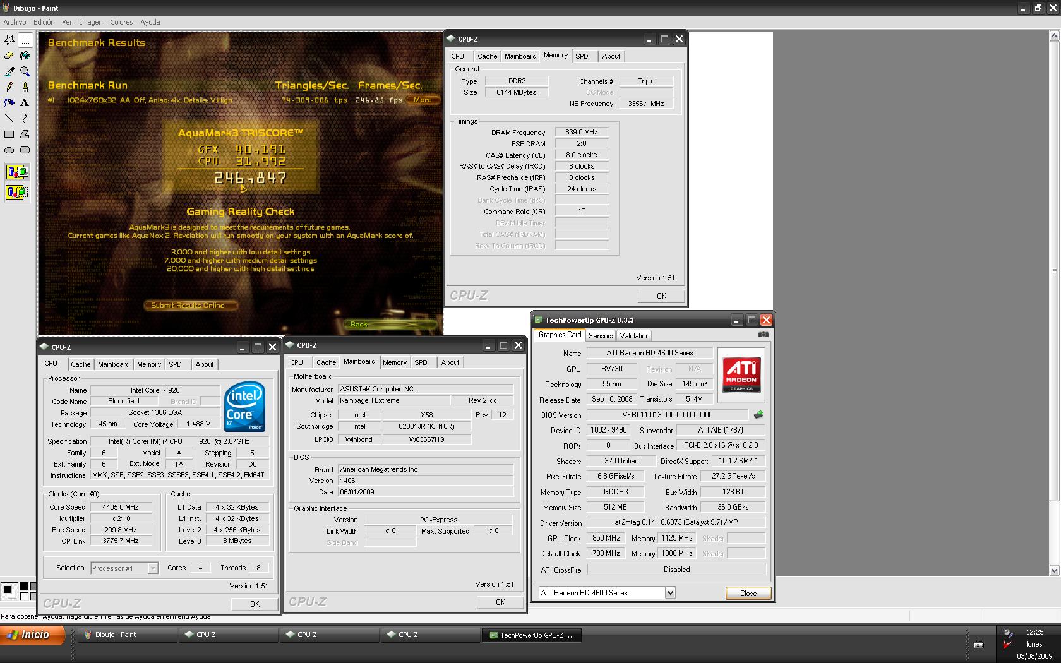Select the Ellipse shape tool

pos(9,150)
